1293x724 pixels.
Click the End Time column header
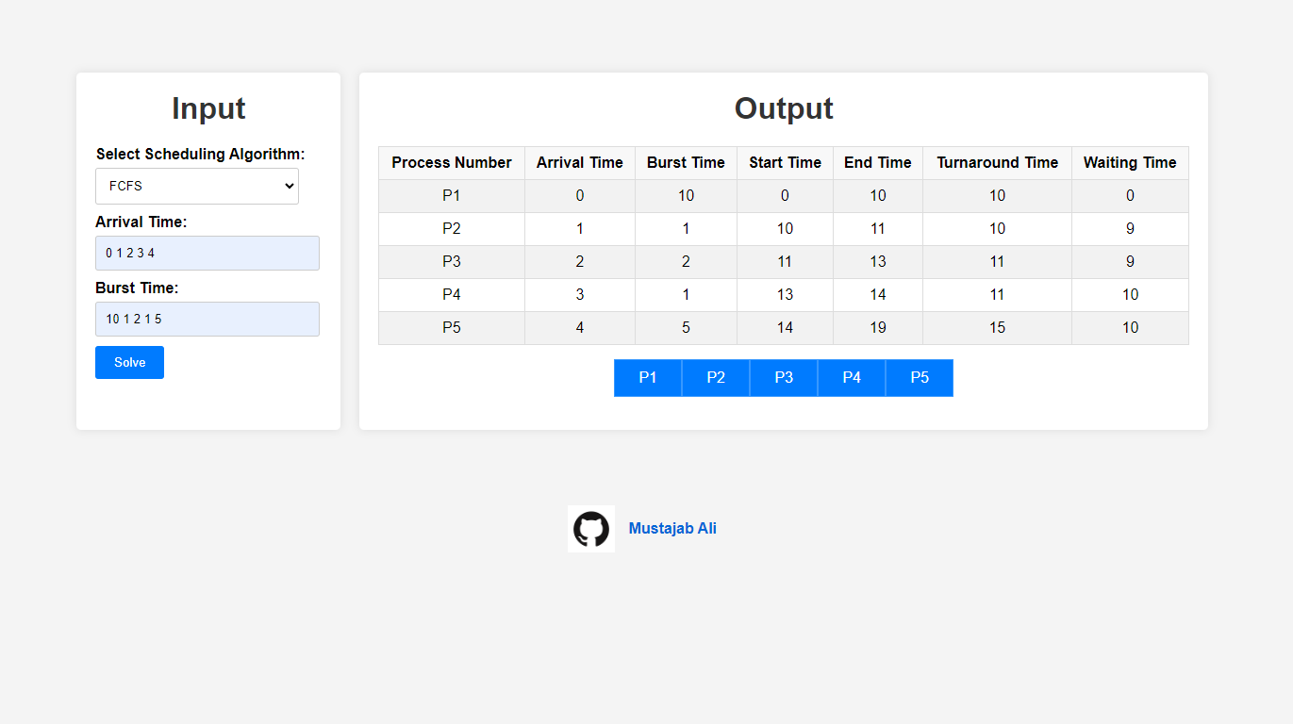(x=878, y=163)
